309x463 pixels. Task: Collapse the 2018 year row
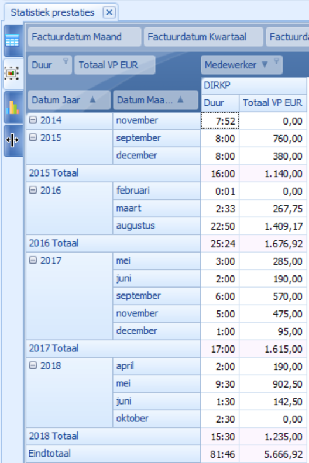(x=33, y=365)
